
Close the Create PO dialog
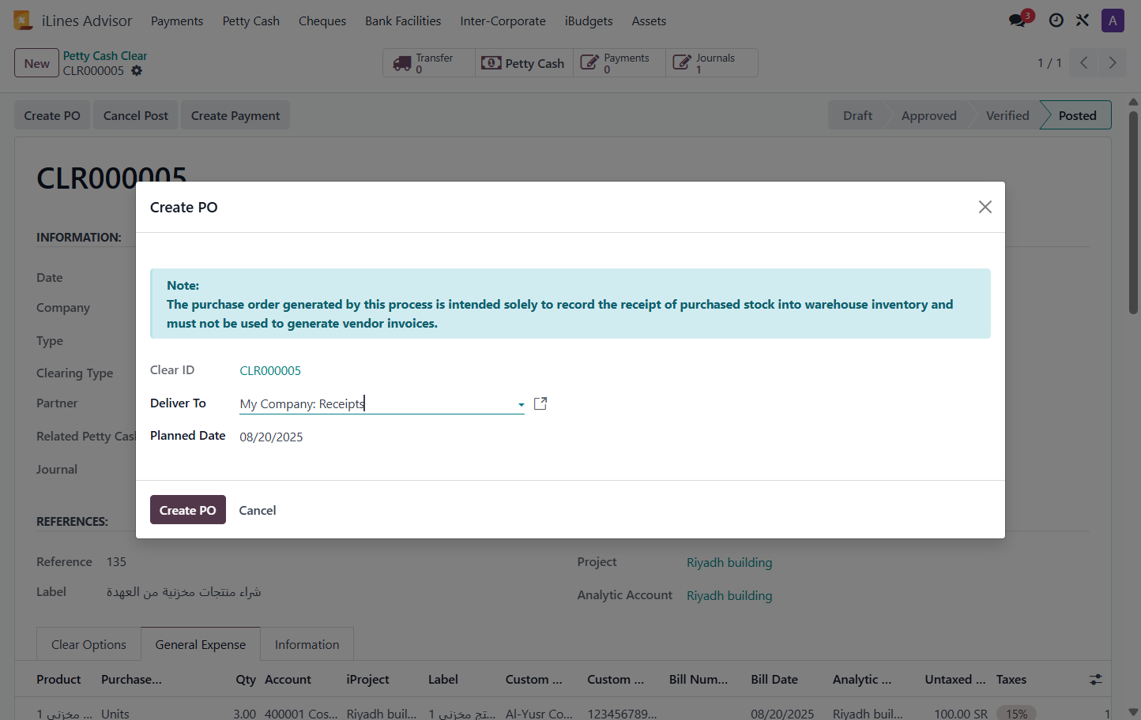[985, 207]
